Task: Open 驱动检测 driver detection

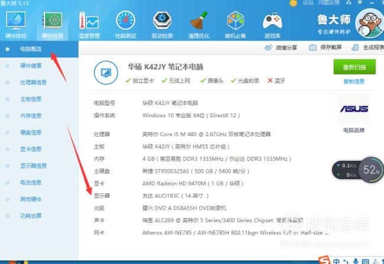Action: coord(162,25)
